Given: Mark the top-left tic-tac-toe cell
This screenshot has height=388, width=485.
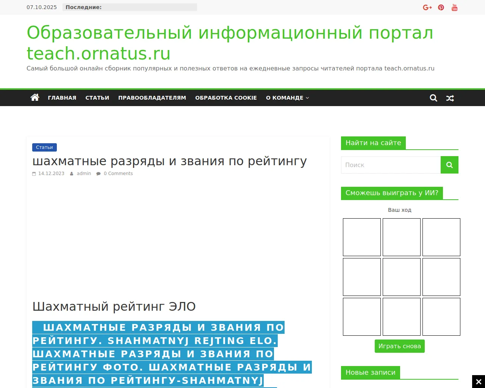Looking at the screenshot, I should point(362,237).
